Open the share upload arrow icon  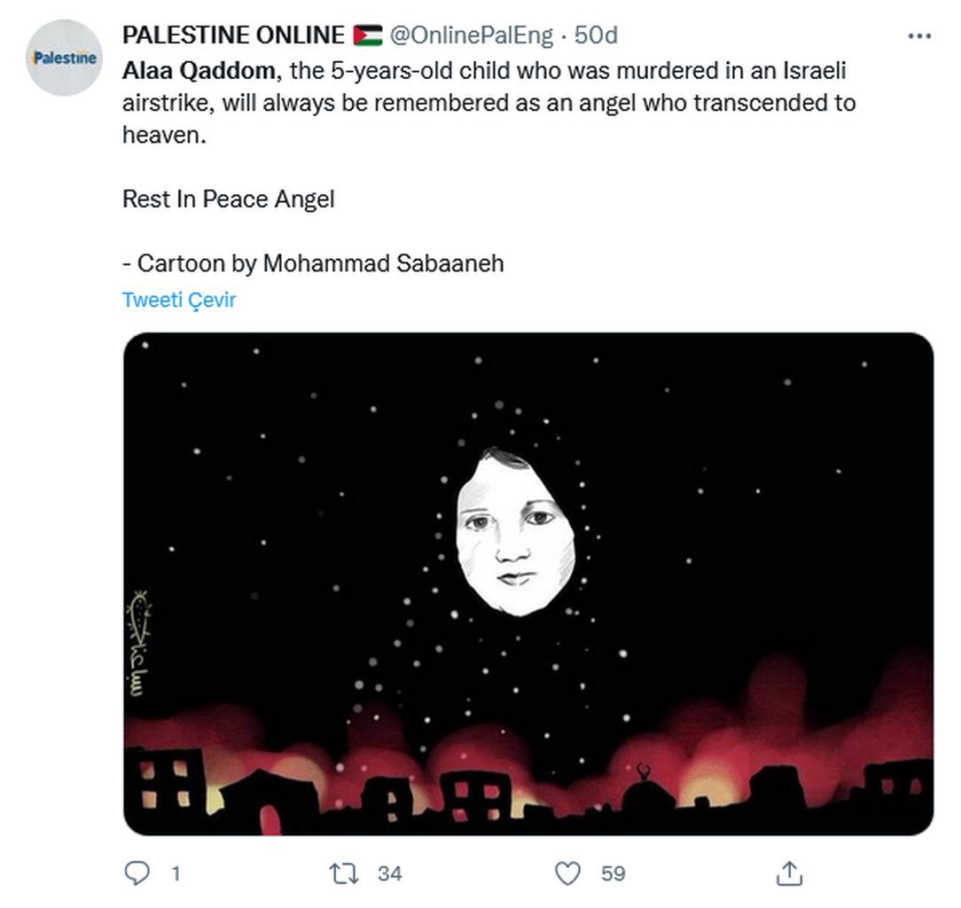(789, 873)
